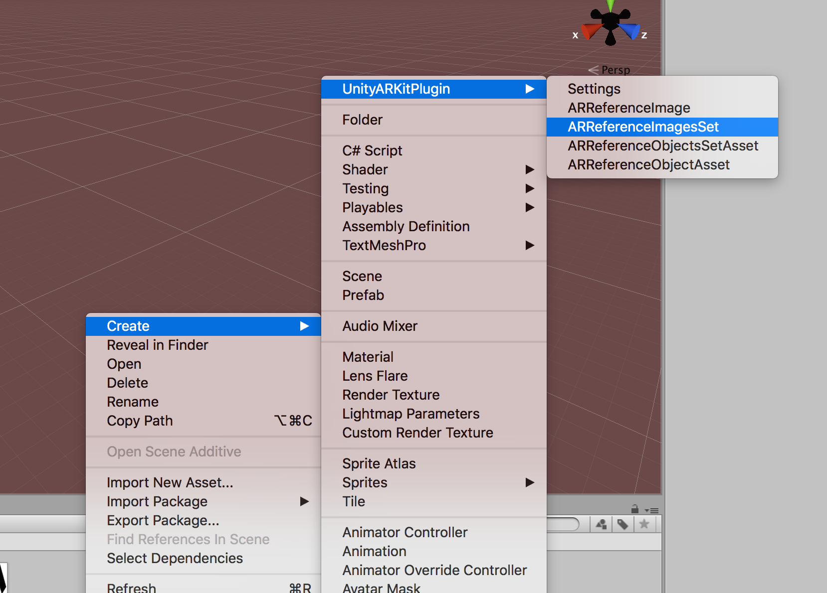
Task: Choose Assembly Definition from Create menu
Action: pyautogui.click(x=434, y=226)
